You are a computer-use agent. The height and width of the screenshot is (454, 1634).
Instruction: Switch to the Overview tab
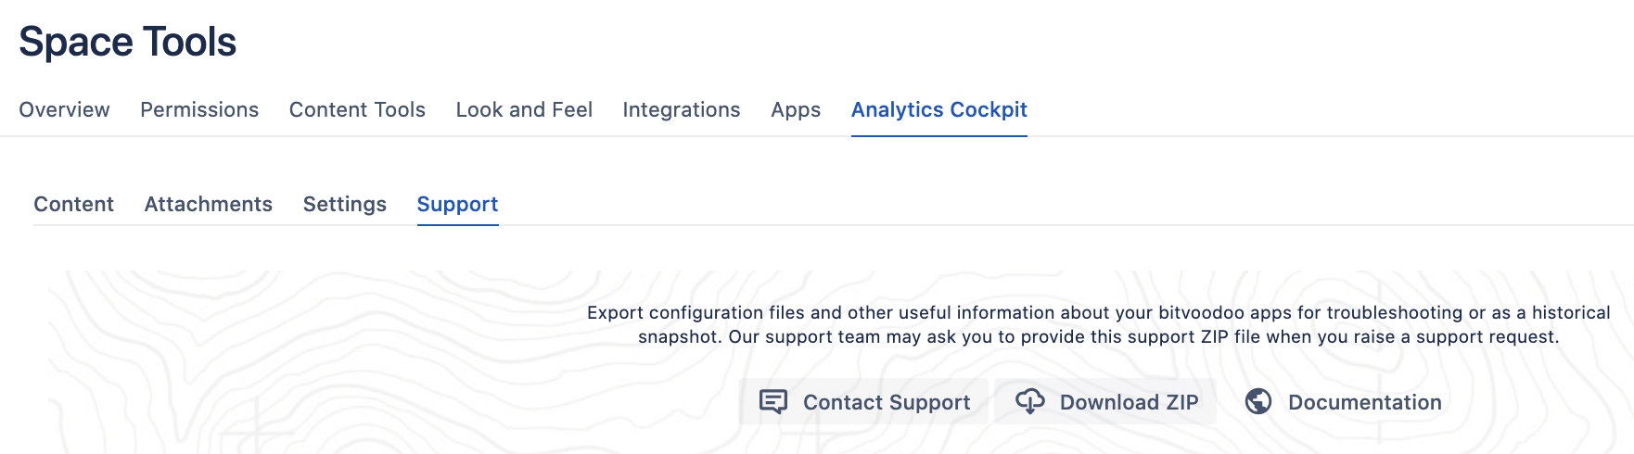[64, 109]
